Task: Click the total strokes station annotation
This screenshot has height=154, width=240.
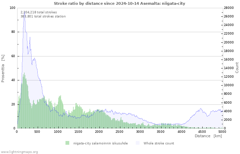Action: pyautogui.click(x=43, y=16)
